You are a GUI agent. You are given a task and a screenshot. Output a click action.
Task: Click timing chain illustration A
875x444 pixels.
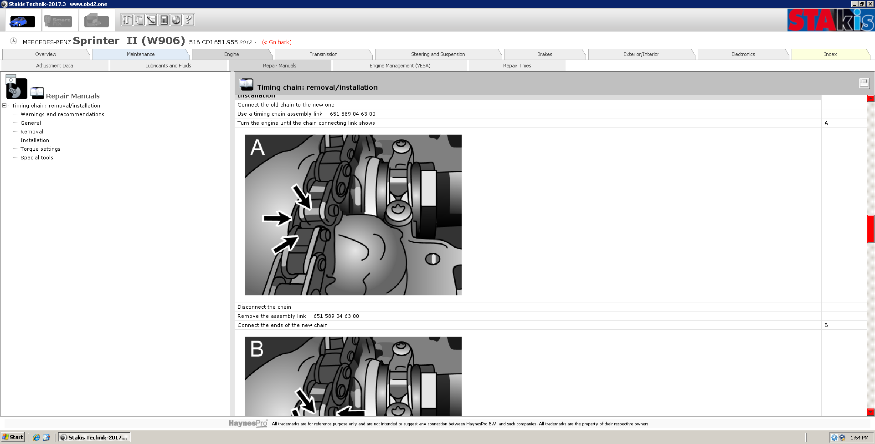click(x=353, y=214)
